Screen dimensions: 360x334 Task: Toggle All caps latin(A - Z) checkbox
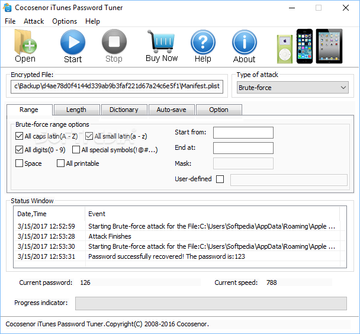pos(19,136)
